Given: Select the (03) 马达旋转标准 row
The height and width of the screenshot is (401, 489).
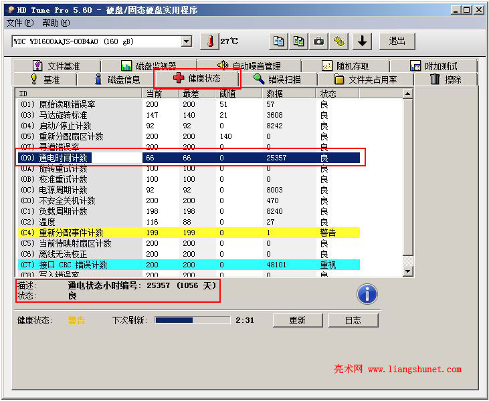Looking at the screenshot, I should click(189, 115).
